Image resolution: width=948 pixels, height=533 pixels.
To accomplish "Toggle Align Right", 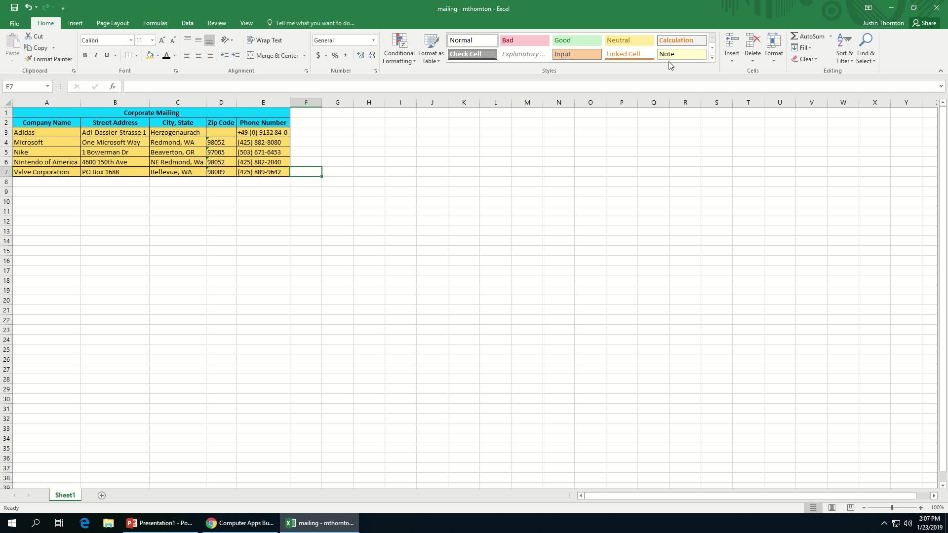I will click(209, 55).
